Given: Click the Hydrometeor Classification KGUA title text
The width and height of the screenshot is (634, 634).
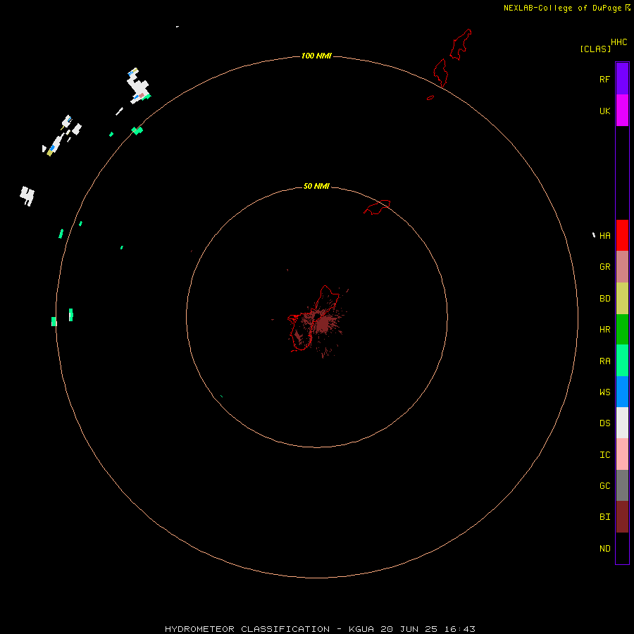Looking at the screenshot, I should point(320,629).
